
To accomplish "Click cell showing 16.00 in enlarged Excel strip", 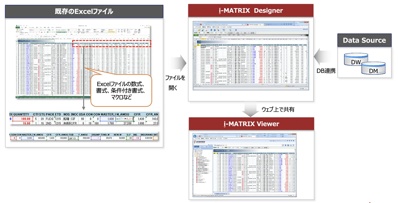I will [x=23, y=123].
